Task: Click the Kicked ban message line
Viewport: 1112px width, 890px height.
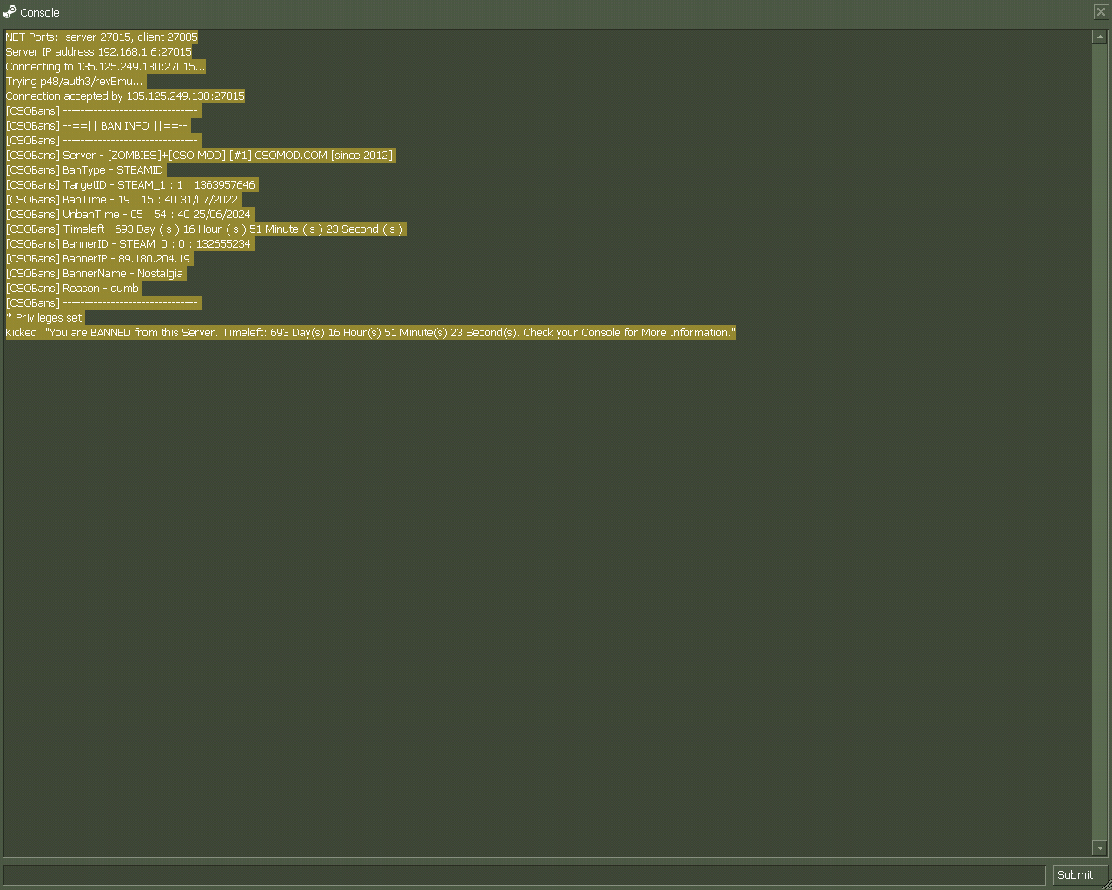Action: (x=370, y=333)
